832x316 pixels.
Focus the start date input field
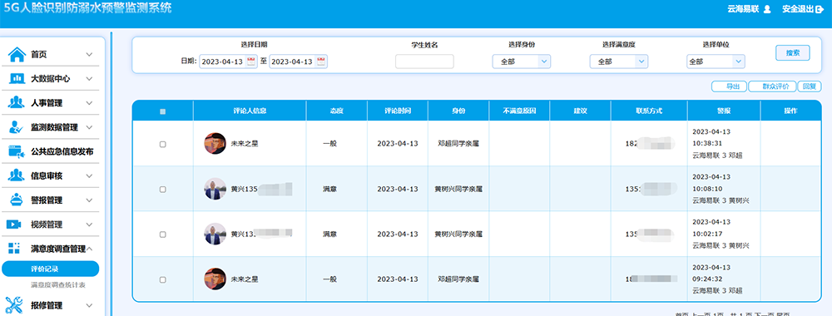click(x=228, y=62)
